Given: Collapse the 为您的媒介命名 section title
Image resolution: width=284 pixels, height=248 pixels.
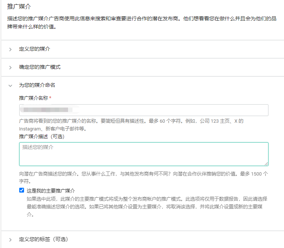Looking at the screenshot, I should pos(37,85).
